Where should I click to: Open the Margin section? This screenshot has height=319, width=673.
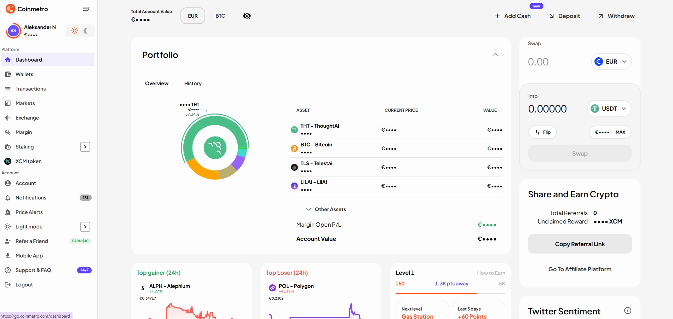click(x=48, y=132)
